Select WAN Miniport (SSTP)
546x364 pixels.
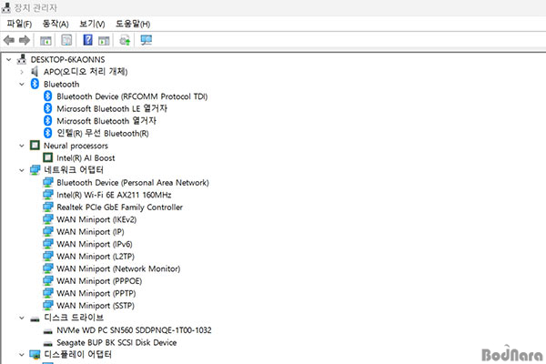pyautogui.click(x=96, y=306)
